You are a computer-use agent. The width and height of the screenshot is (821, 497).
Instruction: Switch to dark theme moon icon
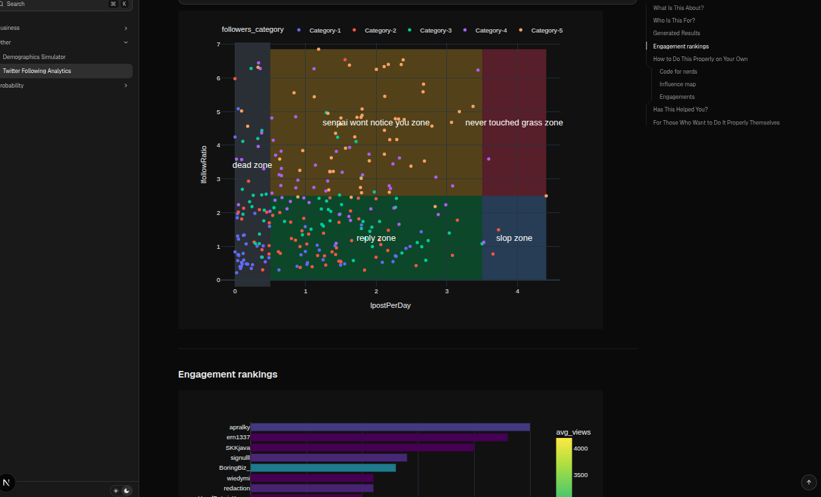pos(127,490)
